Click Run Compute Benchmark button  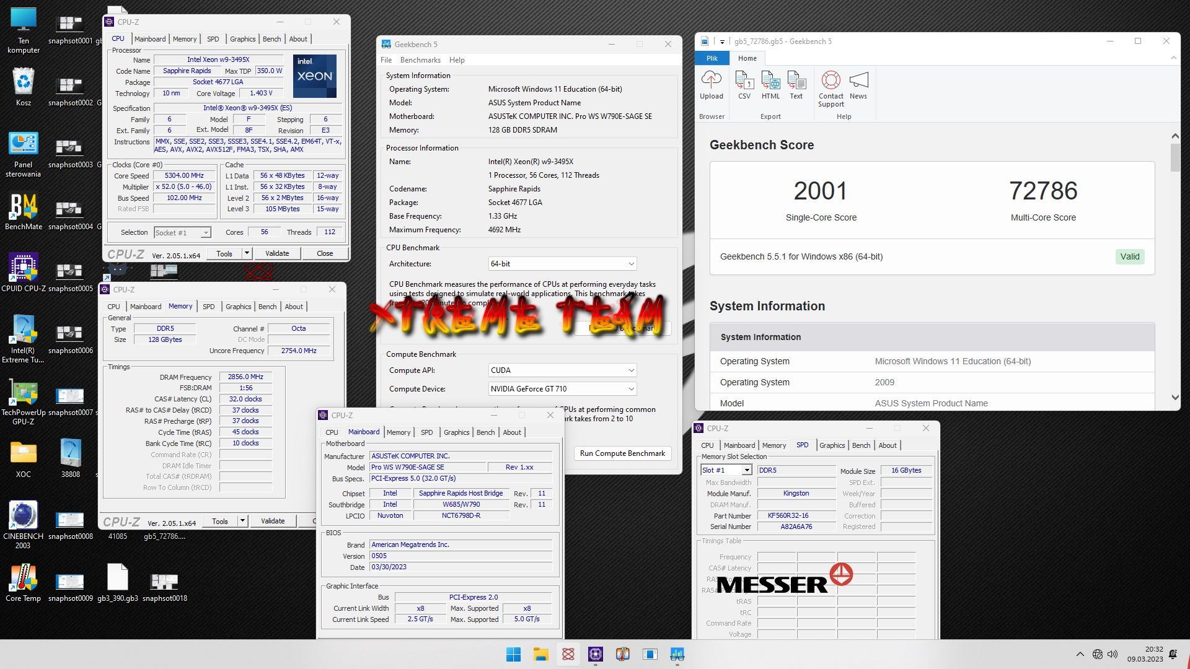click(x=622, y=453)
